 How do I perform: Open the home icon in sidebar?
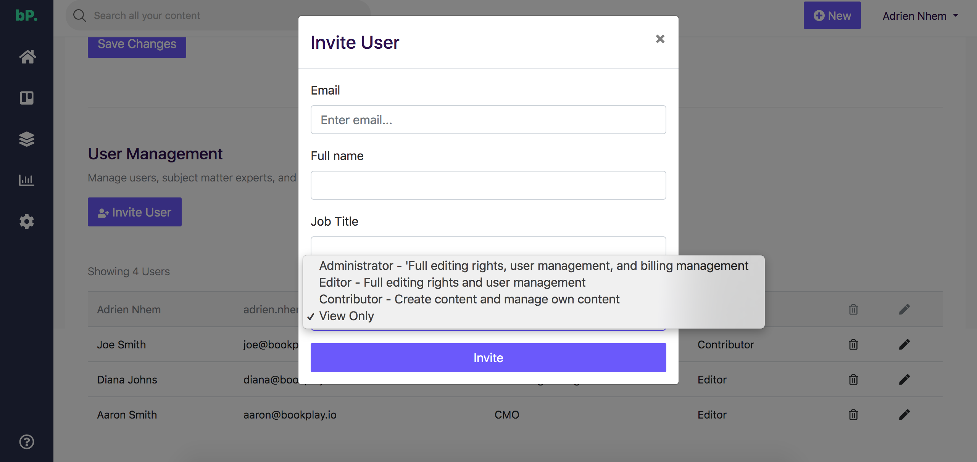point(27,57)
